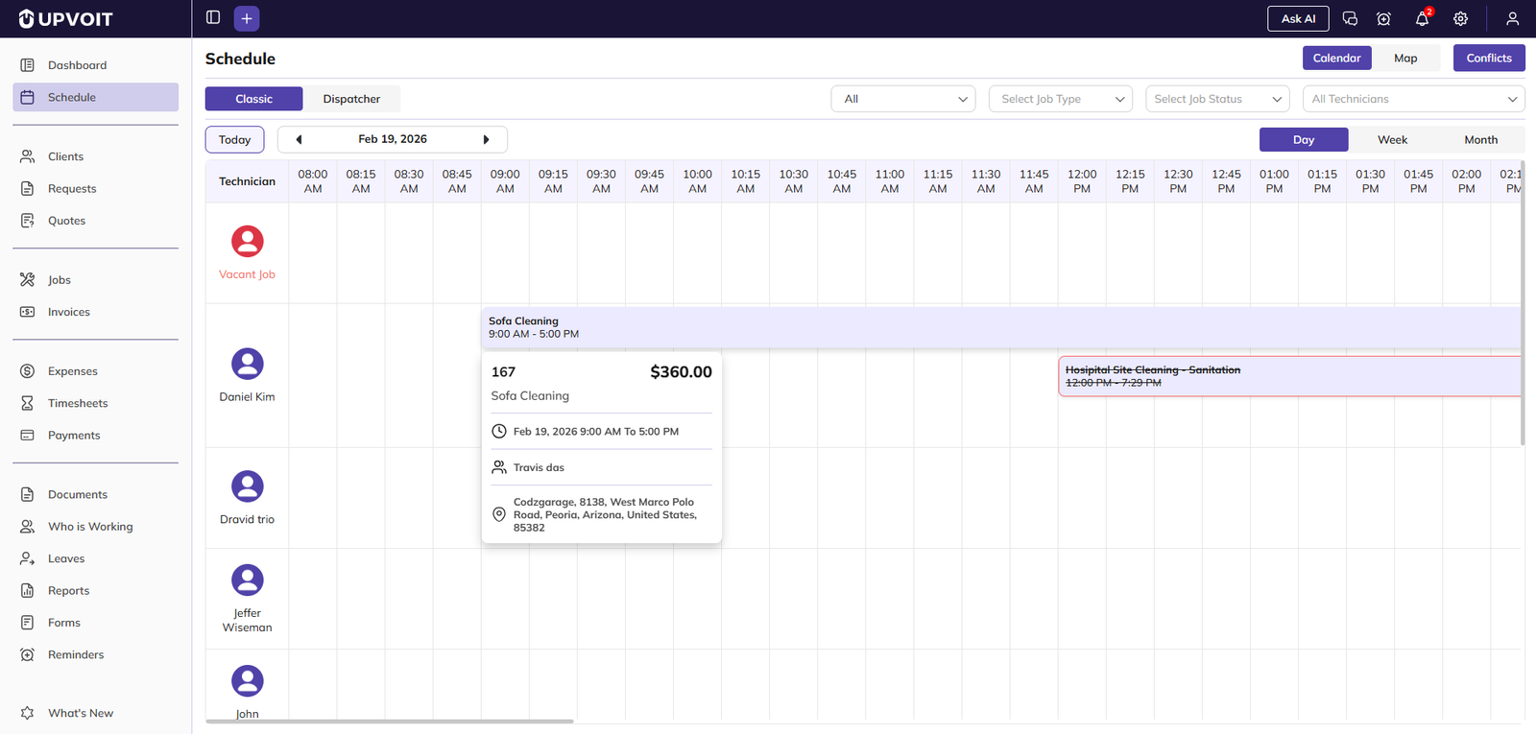Open What's New in the sidebar
Image resolution: width=1536 pixels, height=734 pixels.
click(x=95, y=713)
